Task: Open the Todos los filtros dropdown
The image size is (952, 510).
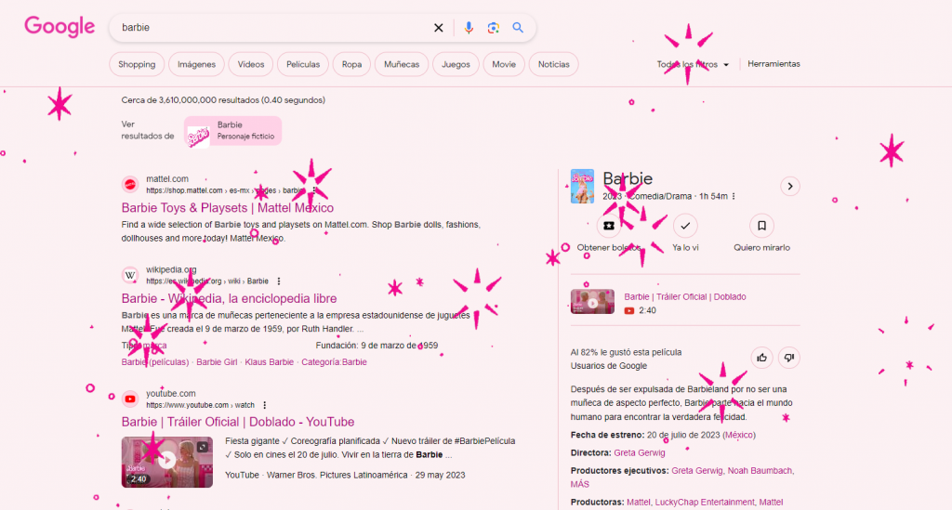Action: click(x=693, y=64)
